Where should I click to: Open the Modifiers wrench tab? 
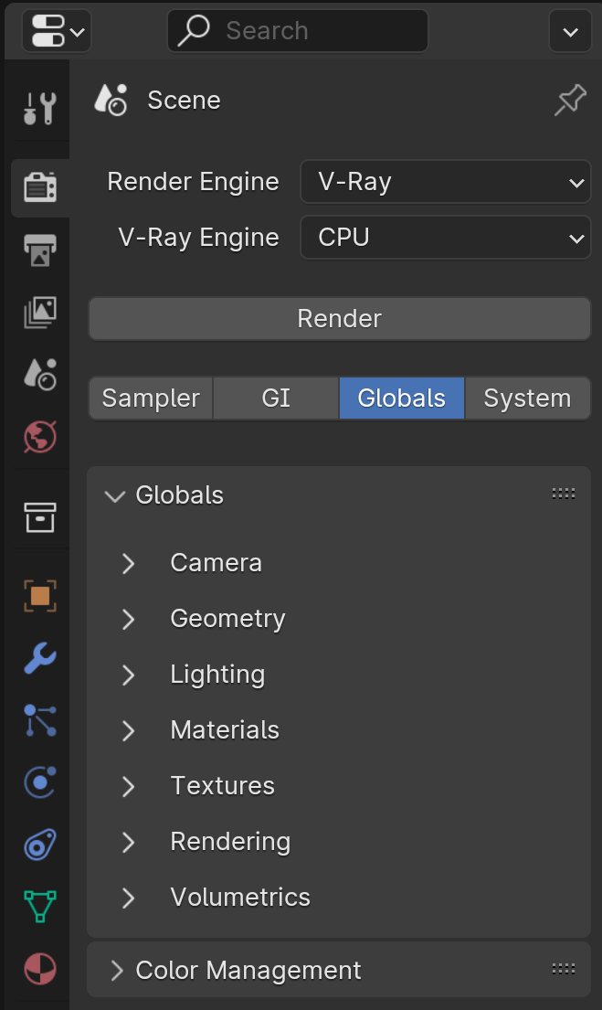pos(39,658)
